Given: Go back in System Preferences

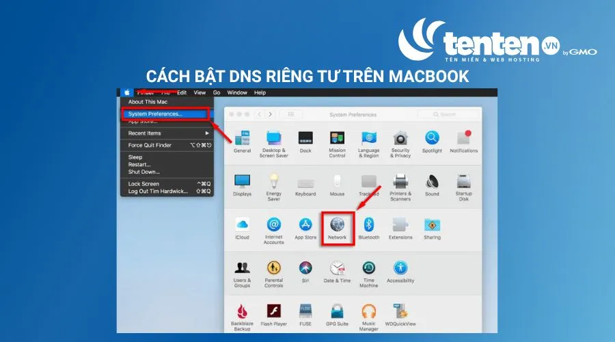Looking at the screenshot, I should [259, 114].
